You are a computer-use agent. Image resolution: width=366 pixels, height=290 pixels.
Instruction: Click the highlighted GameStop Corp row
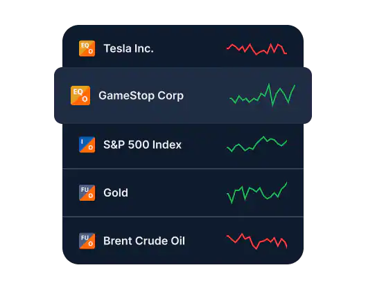tap(183, 96)
